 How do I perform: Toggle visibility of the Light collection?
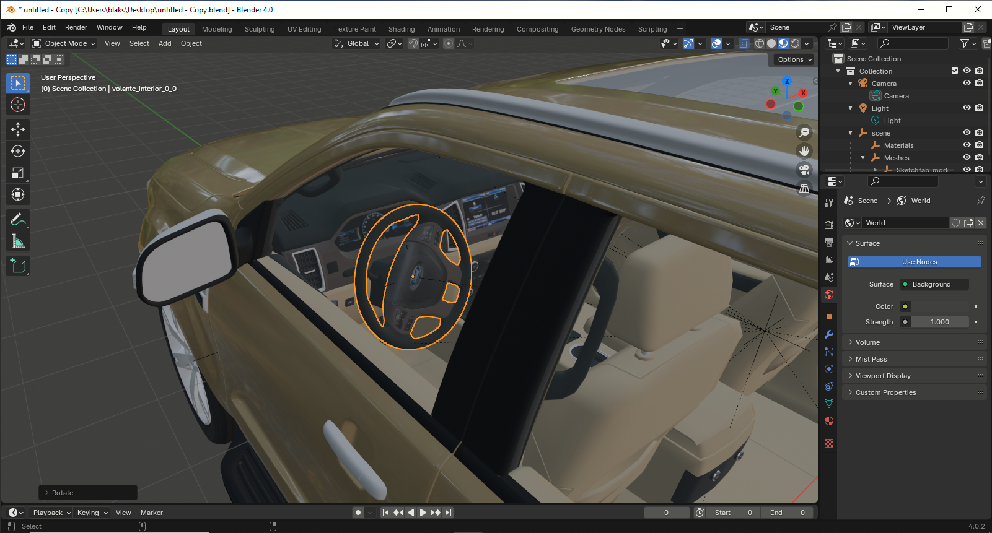(967, 108)
